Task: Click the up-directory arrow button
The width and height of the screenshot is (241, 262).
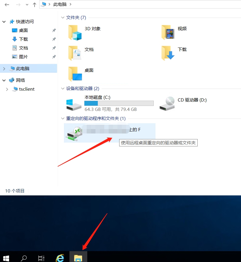Action: point(35,5)
